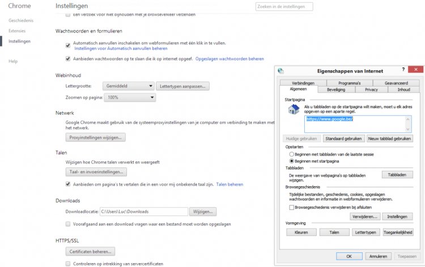Open the Opgeslagen wachtwoorden beheren link
The width and height of the screenshot is (425, 267).
pyautogui.click(x=229, y=58)
